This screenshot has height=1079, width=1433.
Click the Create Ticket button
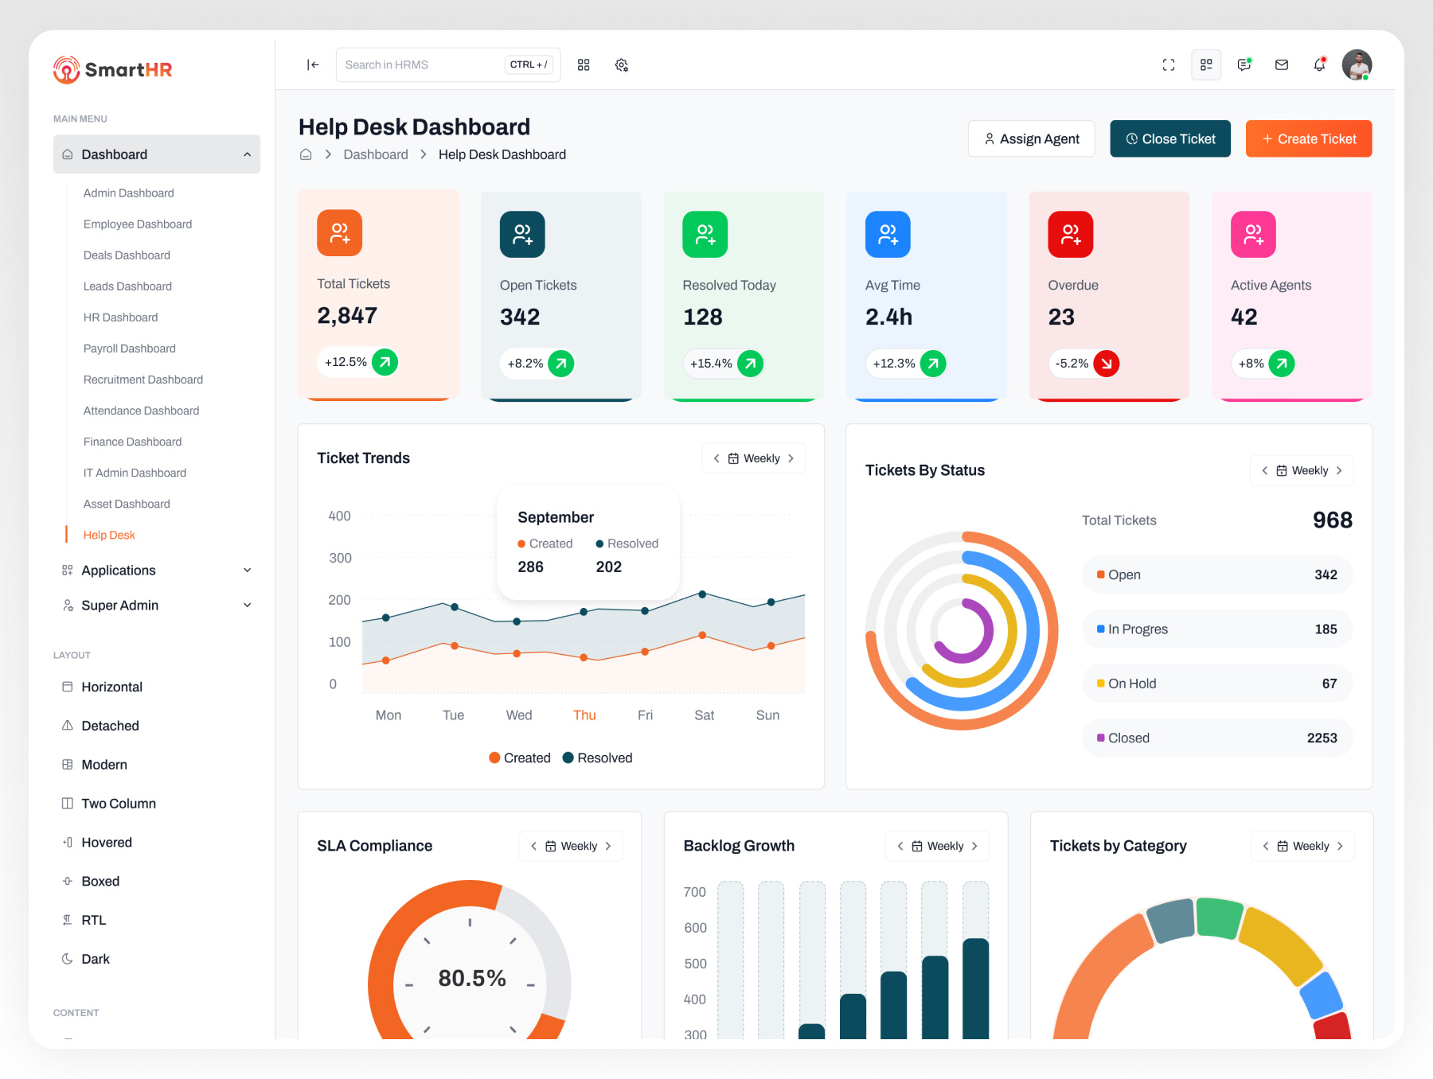pos(1309,139)
